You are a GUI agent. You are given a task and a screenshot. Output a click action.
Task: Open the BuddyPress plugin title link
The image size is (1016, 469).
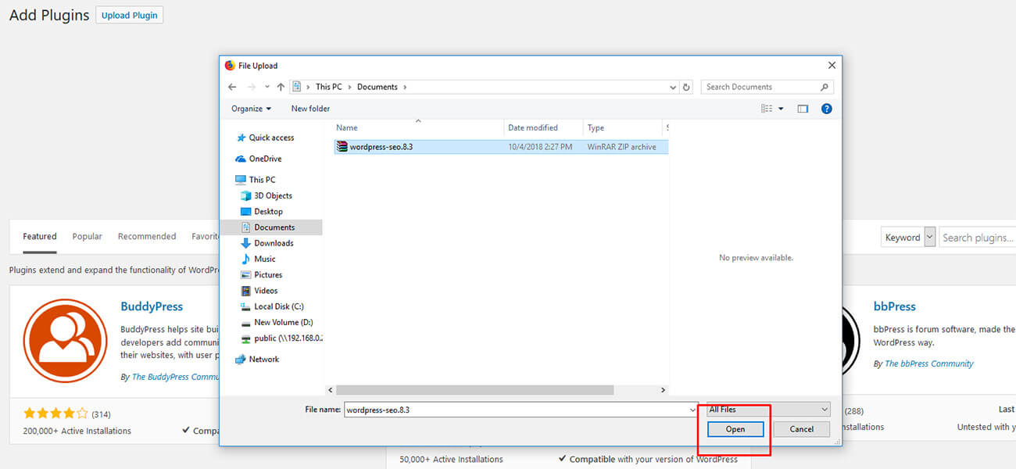point(152,306)
